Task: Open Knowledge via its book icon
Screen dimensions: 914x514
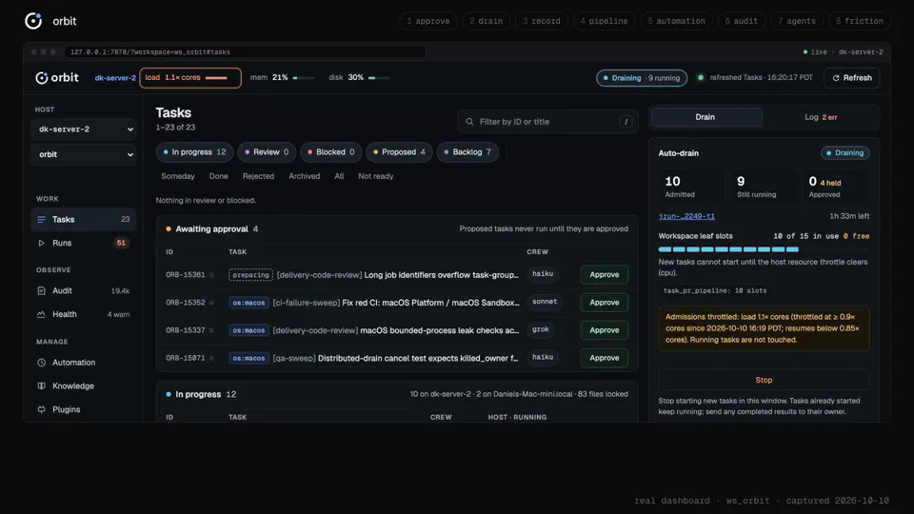Action: [x=41, y=385]
